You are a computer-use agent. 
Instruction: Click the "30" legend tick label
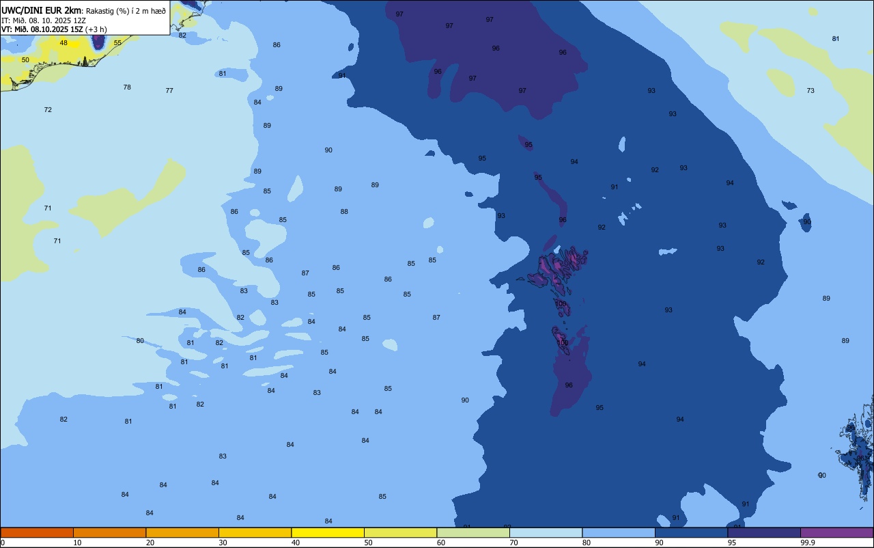(x=223, y=543)
